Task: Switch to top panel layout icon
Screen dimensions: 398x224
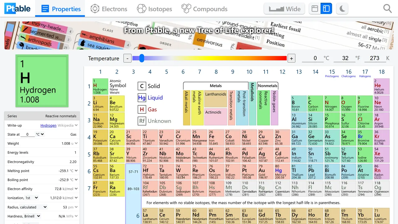Action: [x=315, y=9]
